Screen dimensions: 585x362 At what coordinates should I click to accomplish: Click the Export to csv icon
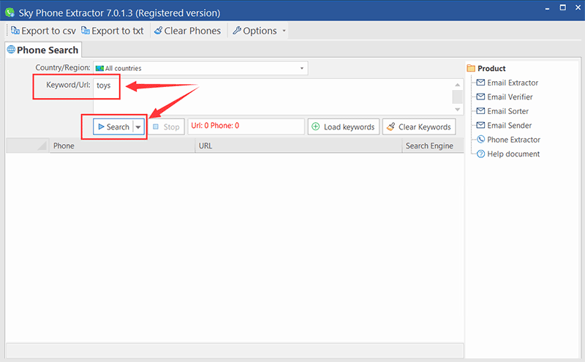pos(15,31)
